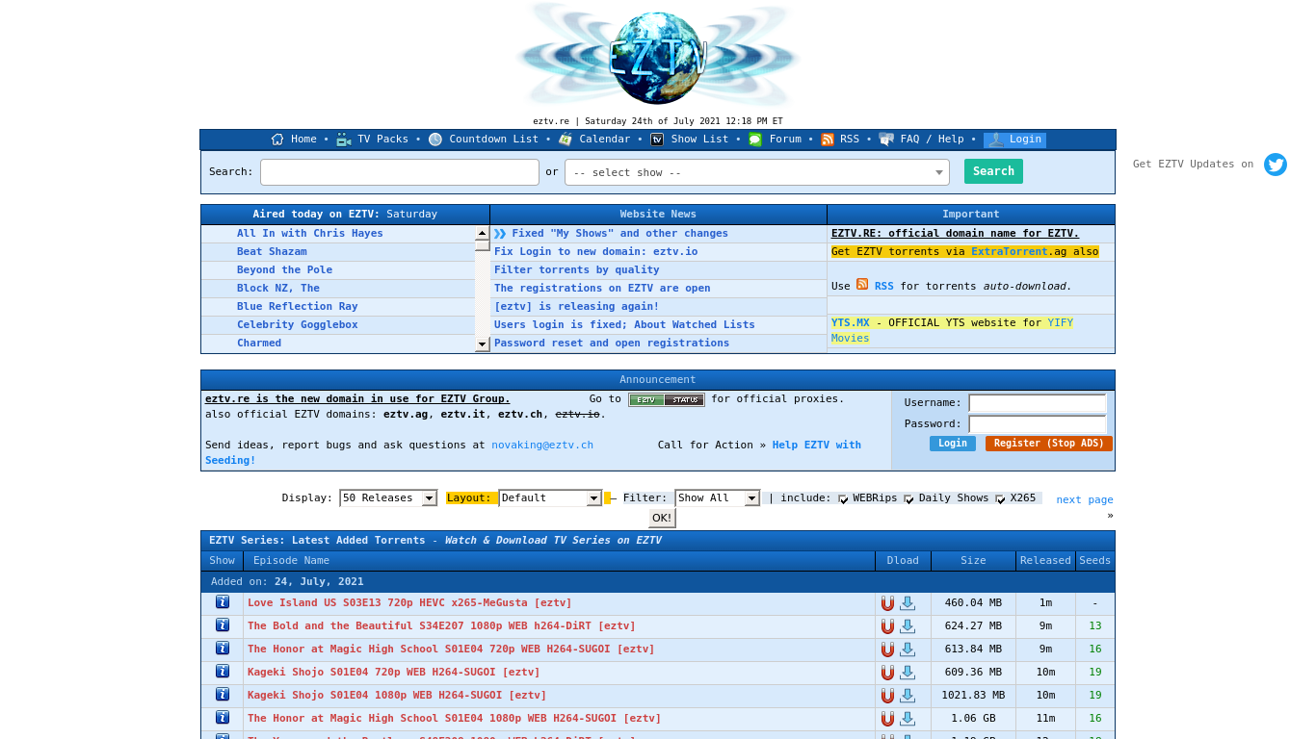
Task: Click the orange RSS icon in navigation bar
Action: 828,140
